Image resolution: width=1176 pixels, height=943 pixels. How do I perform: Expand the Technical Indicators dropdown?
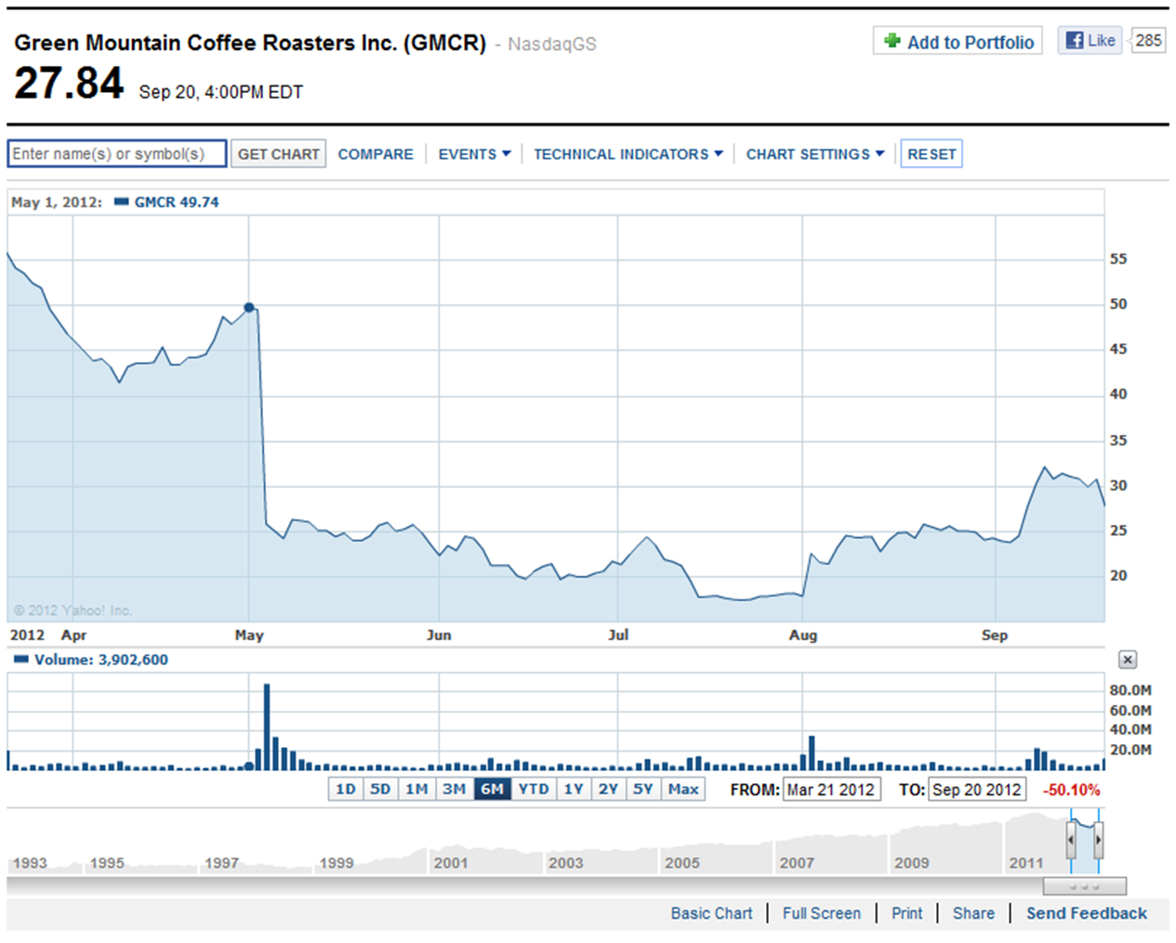coord(628,154)
